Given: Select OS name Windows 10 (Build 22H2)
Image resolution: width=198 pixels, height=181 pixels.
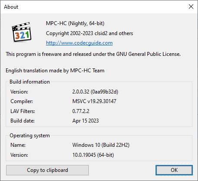Looking at the screenshot, I should (101, 145).
